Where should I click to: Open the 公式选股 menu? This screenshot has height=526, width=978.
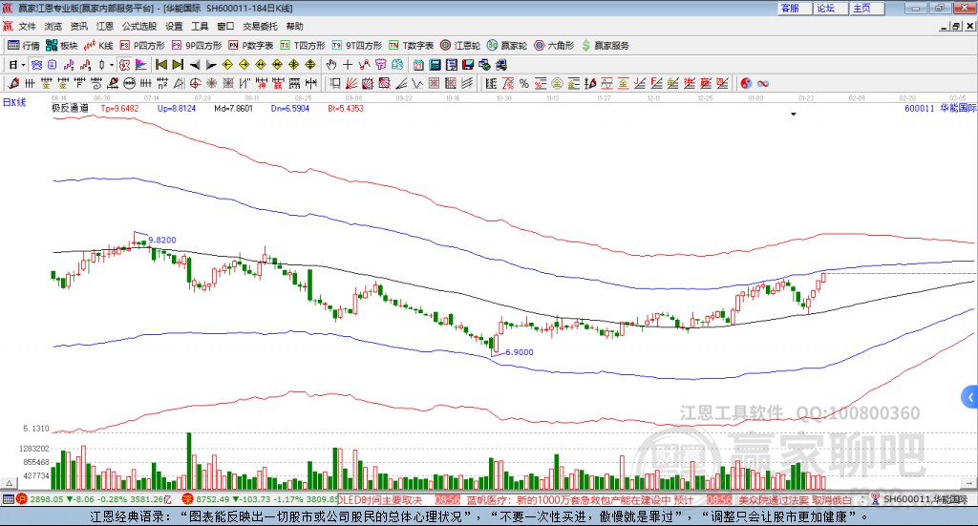[139, 26]
